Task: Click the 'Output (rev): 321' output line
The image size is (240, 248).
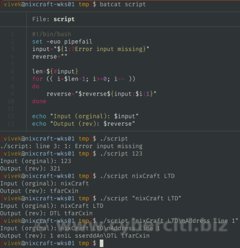Action: [30, 169]
